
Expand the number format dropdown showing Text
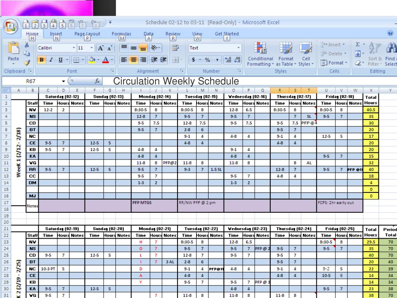tap(239, 48)
